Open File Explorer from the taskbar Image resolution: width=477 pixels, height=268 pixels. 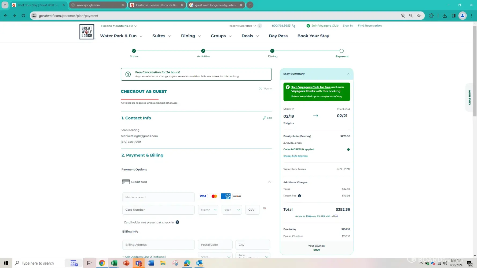(163, 263)
